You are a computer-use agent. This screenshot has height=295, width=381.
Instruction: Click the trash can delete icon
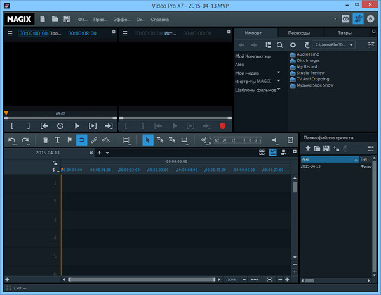[x=45, y=140]
